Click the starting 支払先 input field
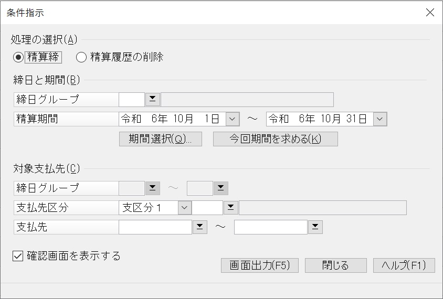 coord(155,227)
